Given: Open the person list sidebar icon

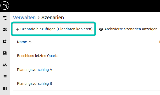Looking at the screenshot, I should tap(5, 30).
